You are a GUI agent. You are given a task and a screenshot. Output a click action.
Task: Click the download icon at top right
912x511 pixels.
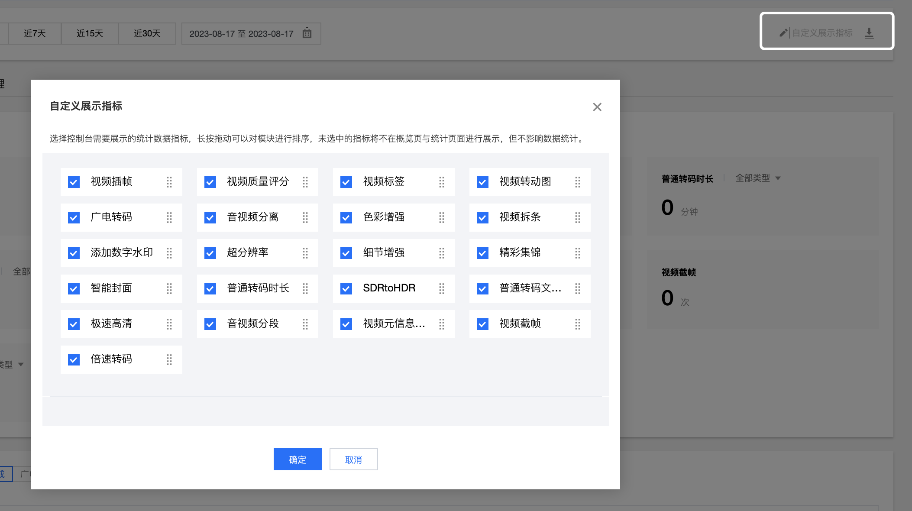coord(869,33)
